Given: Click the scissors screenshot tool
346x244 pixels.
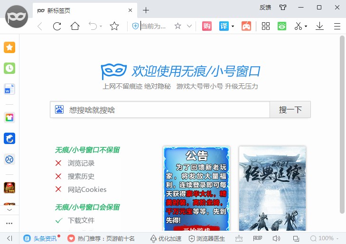Looking at the screenshot, I should [298, 26].
